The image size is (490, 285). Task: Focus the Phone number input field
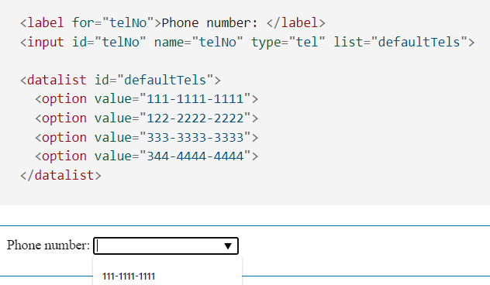(166, 246)
